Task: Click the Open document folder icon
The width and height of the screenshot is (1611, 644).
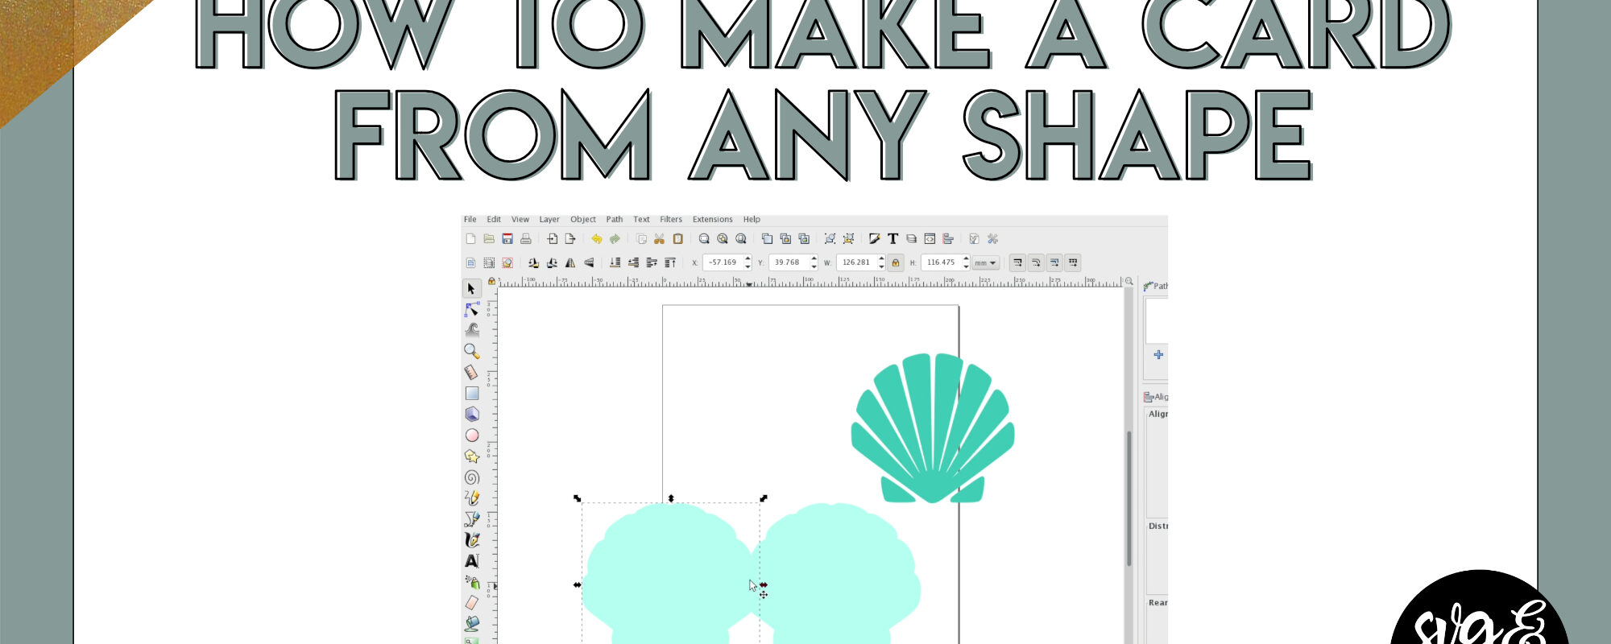Action: point(489,238)
